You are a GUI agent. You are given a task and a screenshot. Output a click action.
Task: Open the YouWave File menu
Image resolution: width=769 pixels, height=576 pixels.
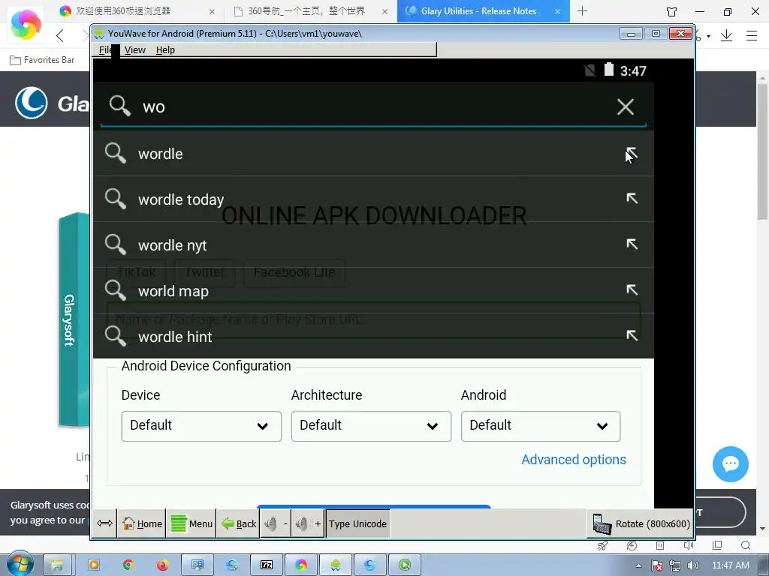pyautogui.click(x=105, y=50)
